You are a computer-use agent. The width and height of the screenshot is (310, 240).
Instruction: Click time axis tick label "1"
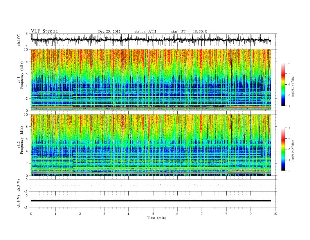click(55, 214)
